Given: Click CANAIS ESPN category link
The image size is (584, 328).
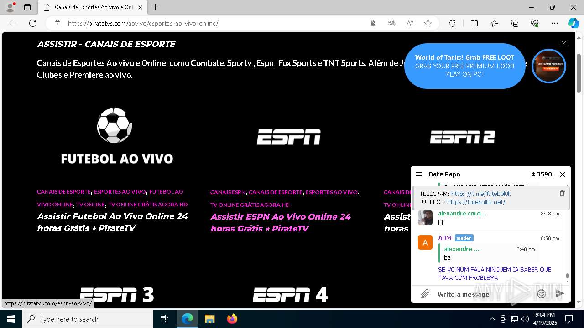Looking at the screenshot, I should coord(228,192).
